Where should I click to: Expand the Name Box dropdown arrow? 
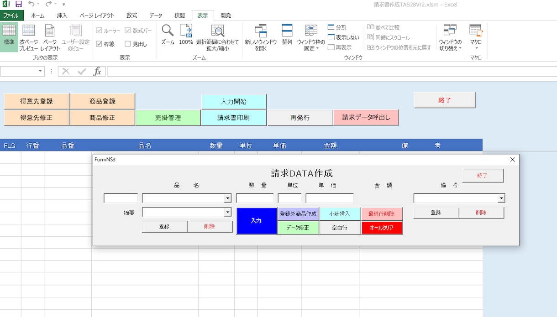click(x=40, y=71)
